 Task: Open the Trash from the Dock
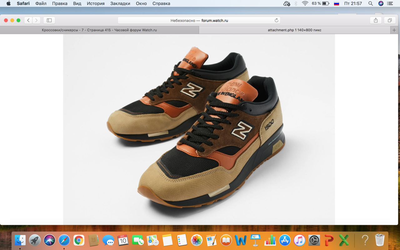click(379, 240)
